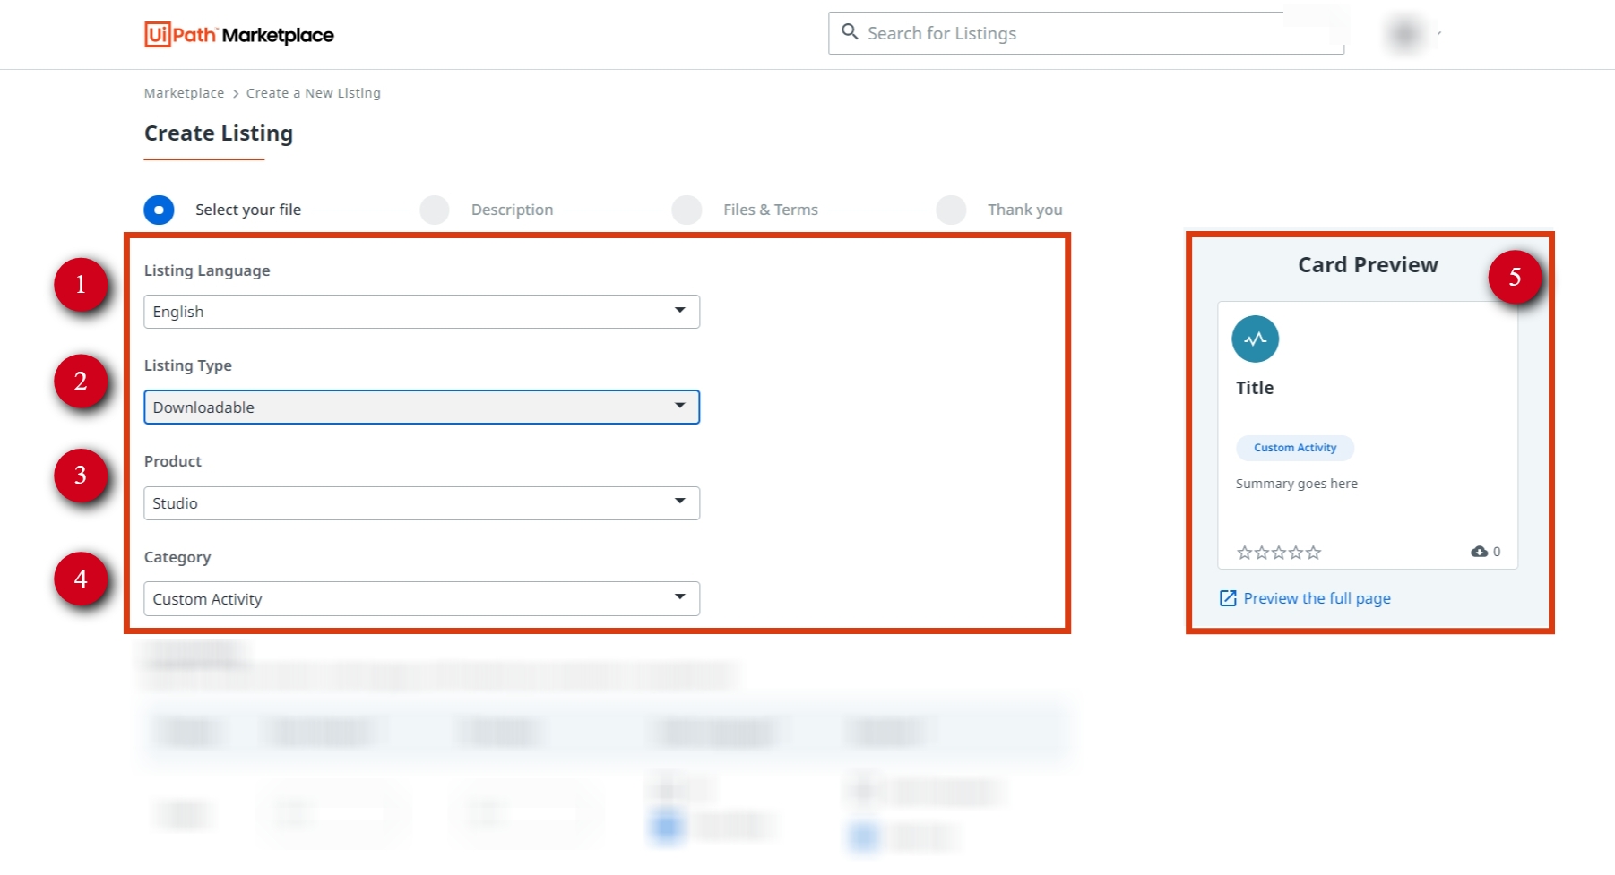The height and width of the screenshot is (875, 1615).
Task: Open Preview the full page link
Action: click(x=1317, y=598)
